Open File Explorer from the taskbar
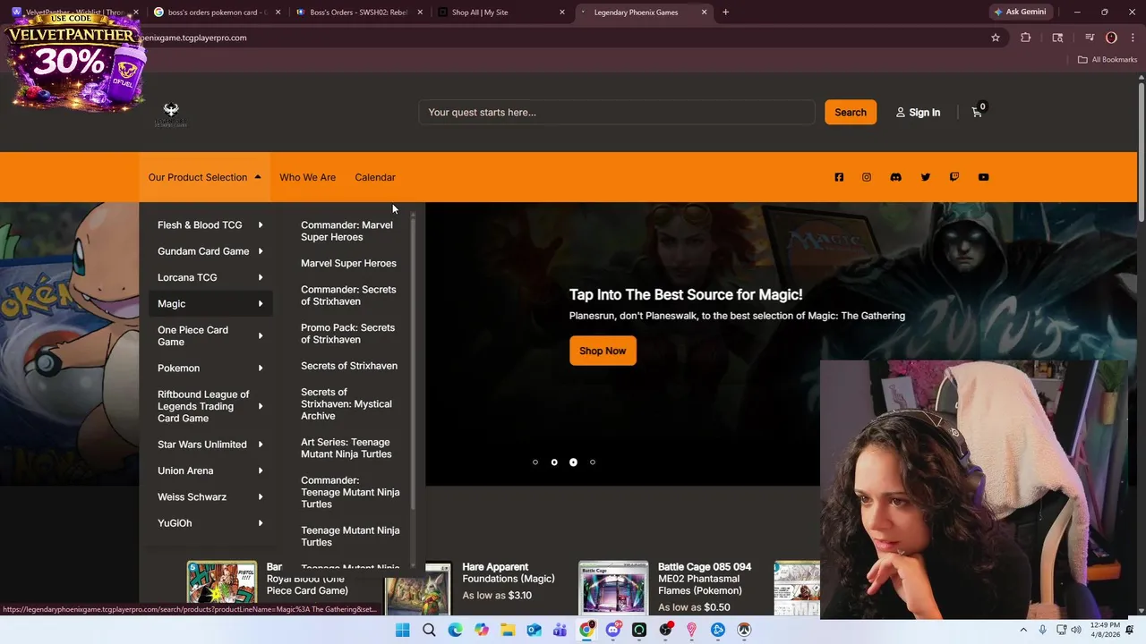 [x=508, y=630]
